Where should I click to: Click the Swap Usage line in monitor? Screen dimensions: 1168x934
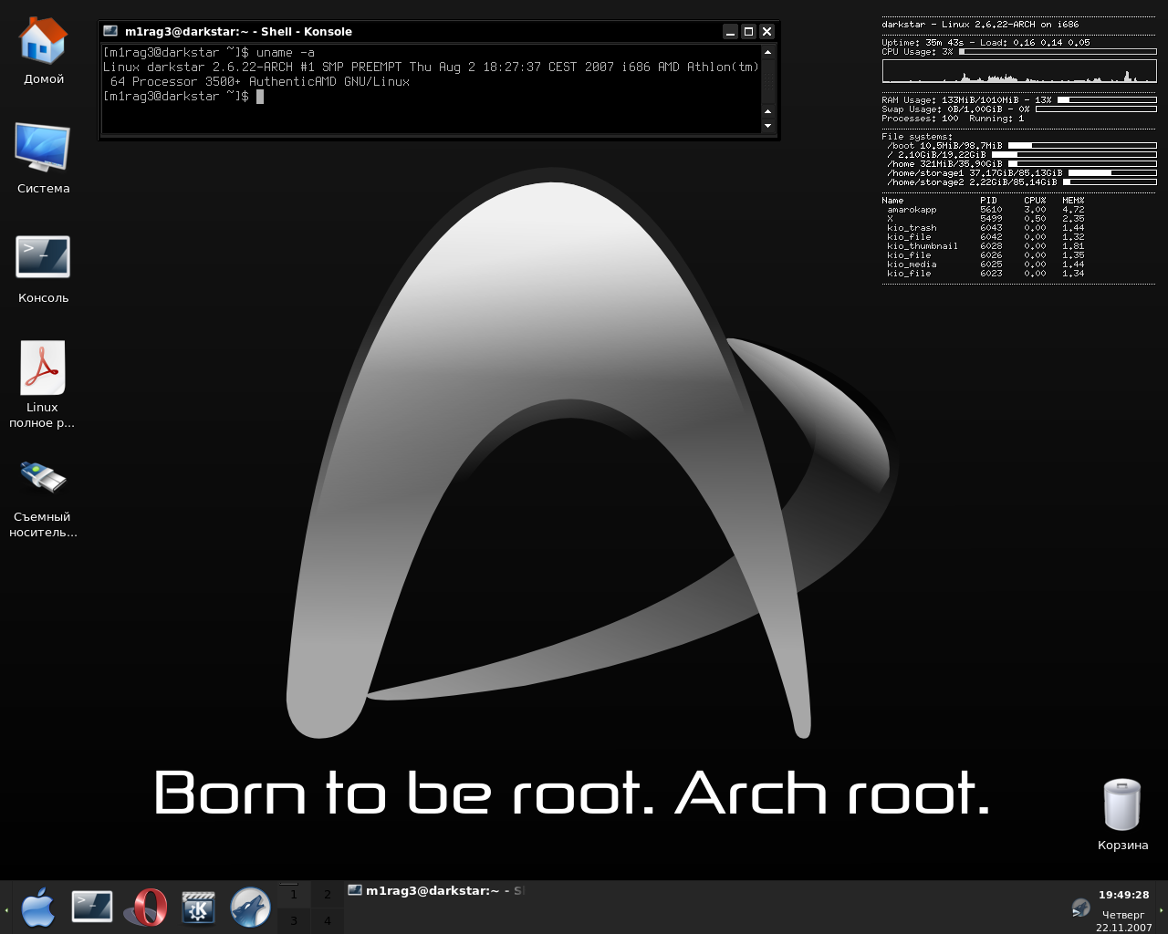(1019, 109)
